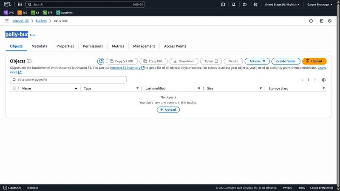Open the Gargee Bhatnagar account menu
This screenshot has height=191, width=340.
pyautogui.click(x=320, y=4)
